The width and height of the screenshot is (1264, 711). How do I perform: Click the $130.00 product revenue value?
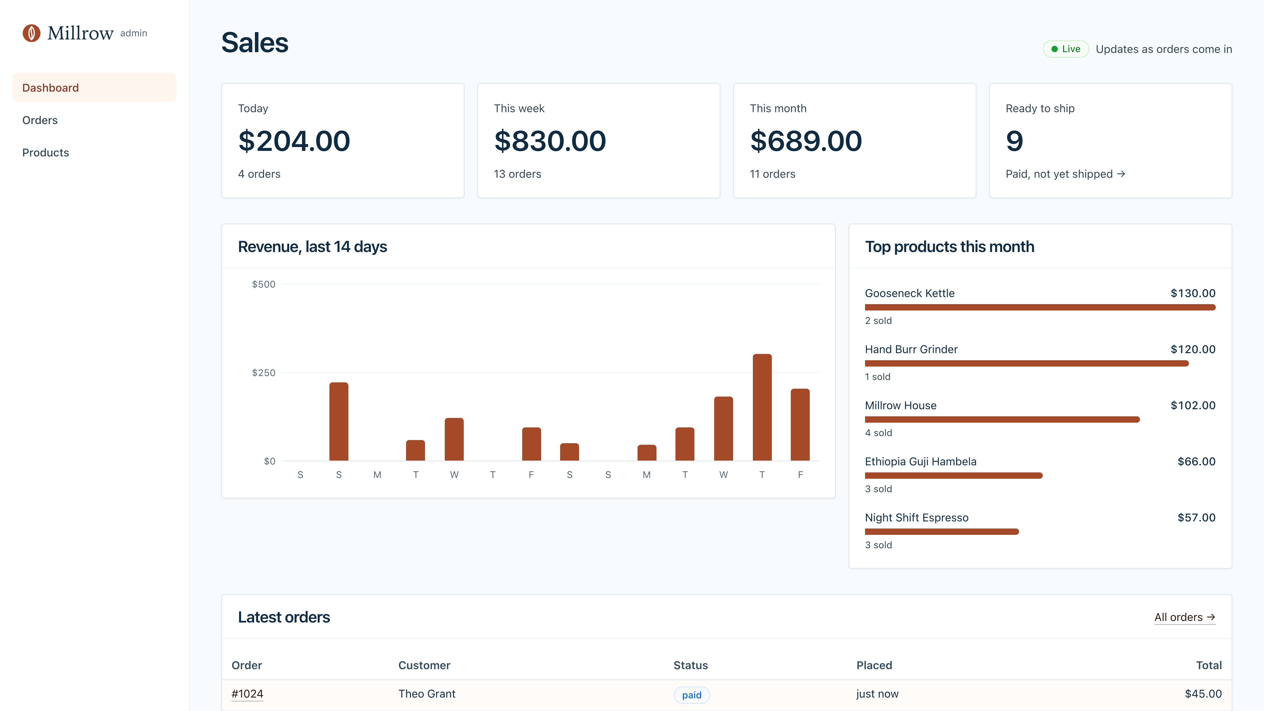point(1193,293)
